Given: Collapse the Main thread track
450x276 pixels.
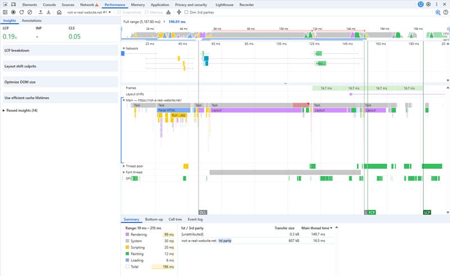Looking at the screenshot, I should (x=124, y=100).
